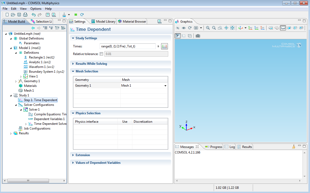Select Analytic 1 (an1) node
This screenshot has height=193, width=310.
(40, 62)
